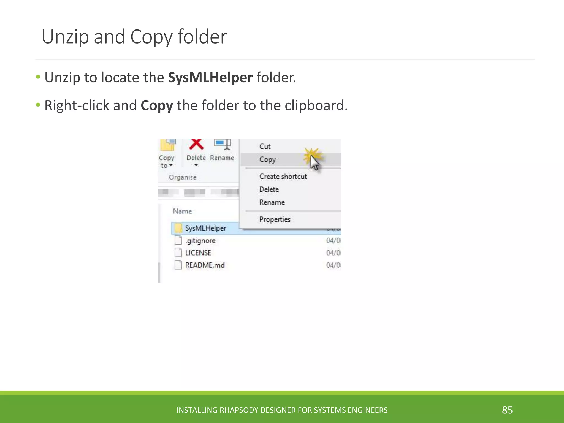564x423 pixels.
Task: Select Rename in the context menu
Action: [x=272, y=202]
